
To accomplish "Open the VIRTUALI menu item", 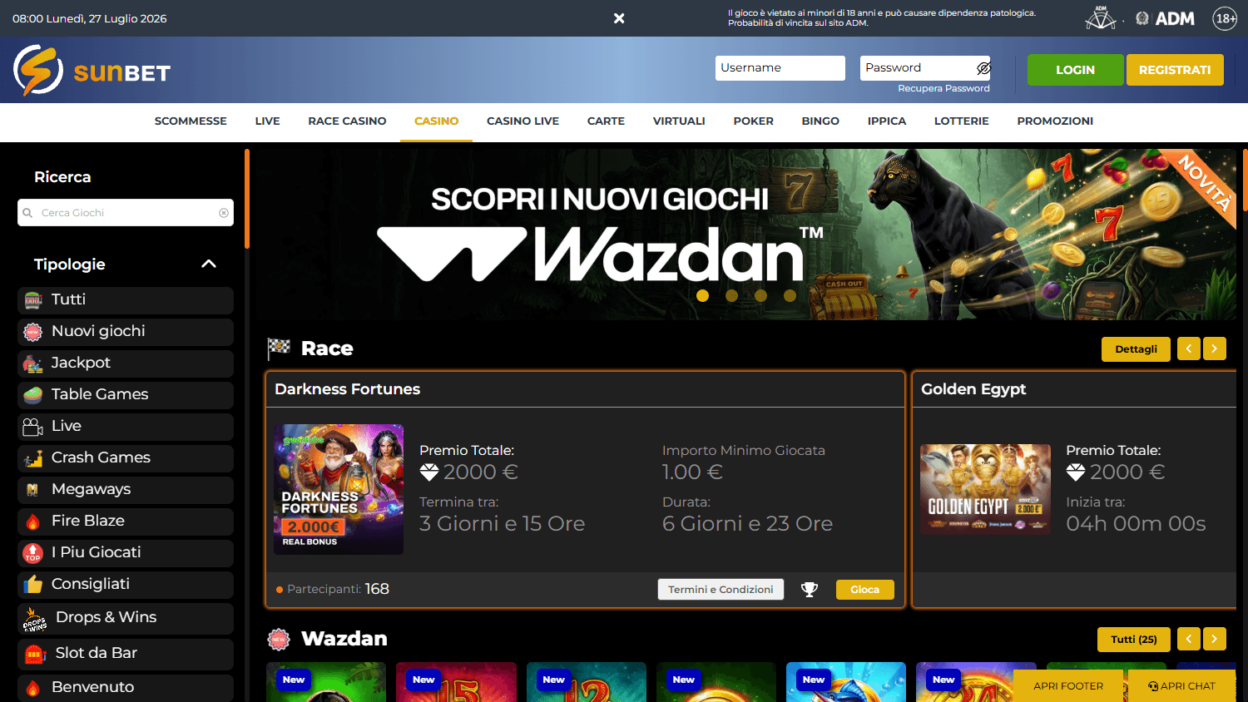I will (679, 121).
